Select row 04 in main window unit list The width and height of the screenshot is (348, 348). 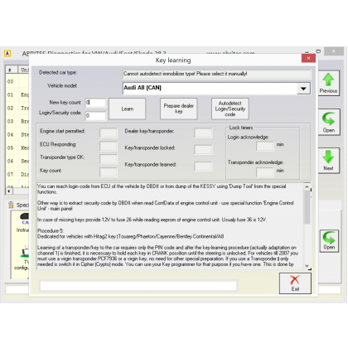pyautogui.click(x=17, y=134)
